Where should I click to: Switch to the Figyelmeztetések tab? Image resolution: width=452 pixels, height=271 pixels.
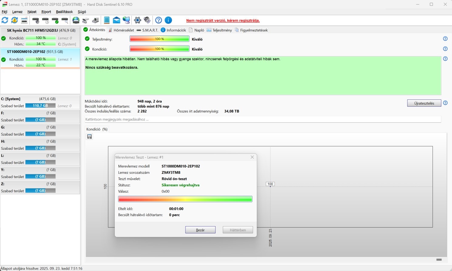[x=251, y=30]
